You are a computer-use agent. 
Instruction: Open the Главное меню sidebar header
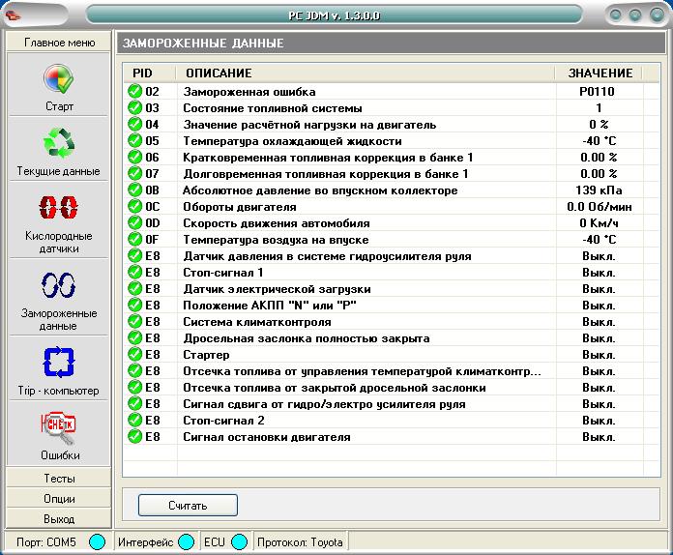pyautogui.click(x=59, y=44)
